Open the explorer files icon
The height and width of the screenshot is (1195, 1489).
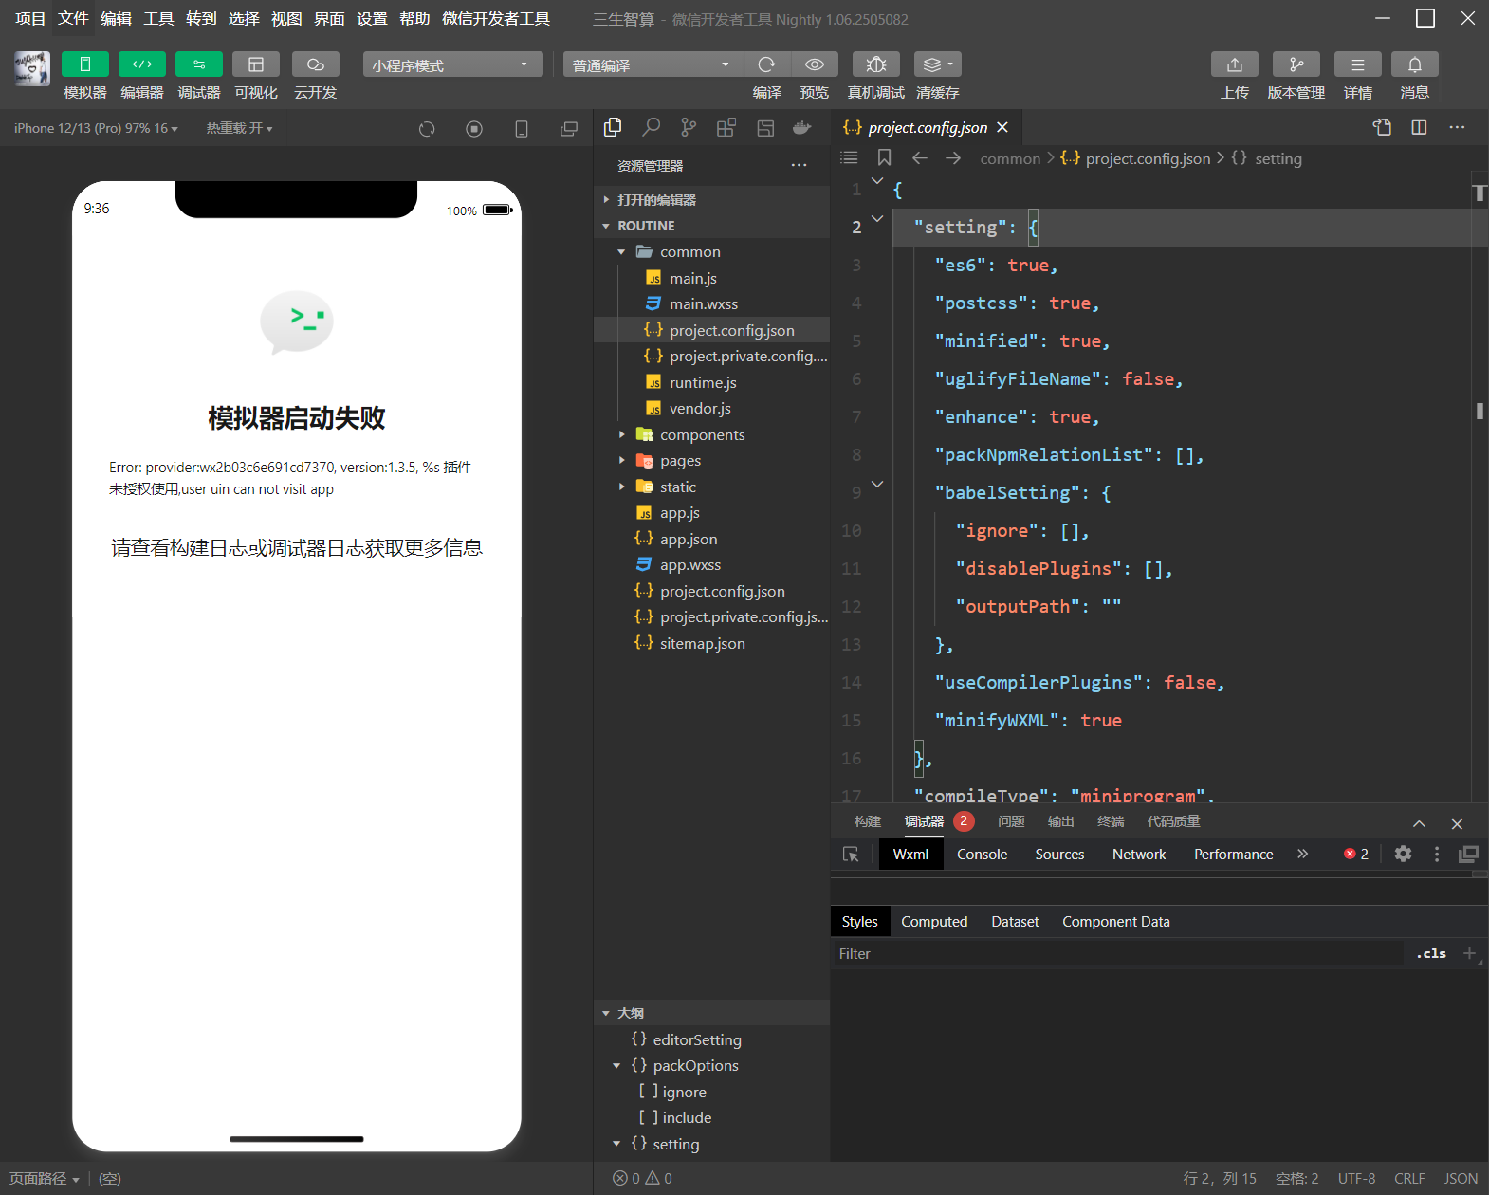coord(613,127)
